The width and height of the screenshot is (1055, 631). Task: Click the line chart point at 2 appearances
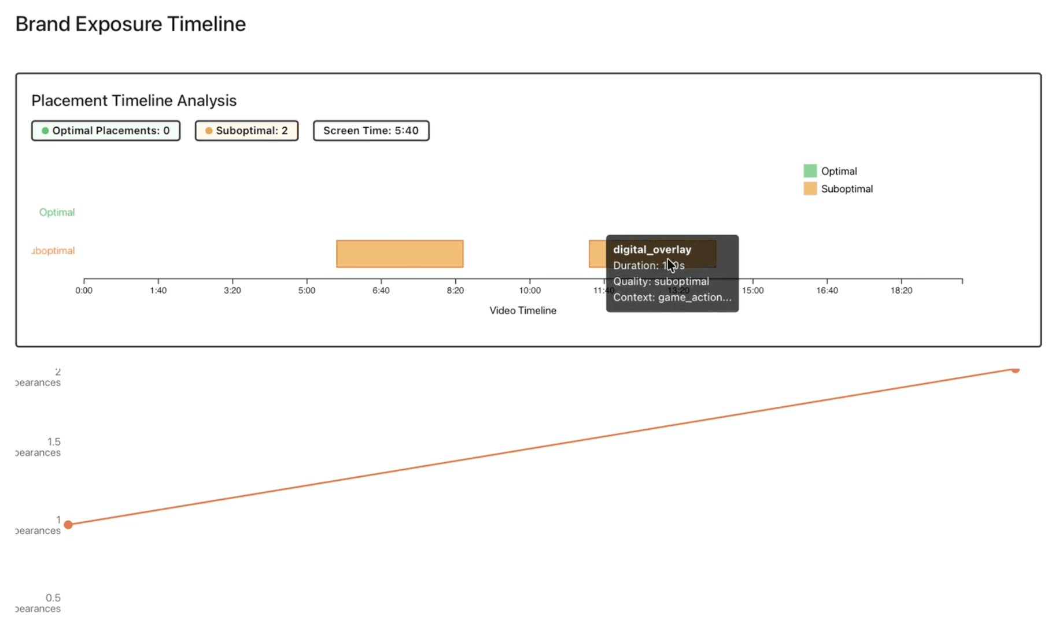pos(1015,369)
